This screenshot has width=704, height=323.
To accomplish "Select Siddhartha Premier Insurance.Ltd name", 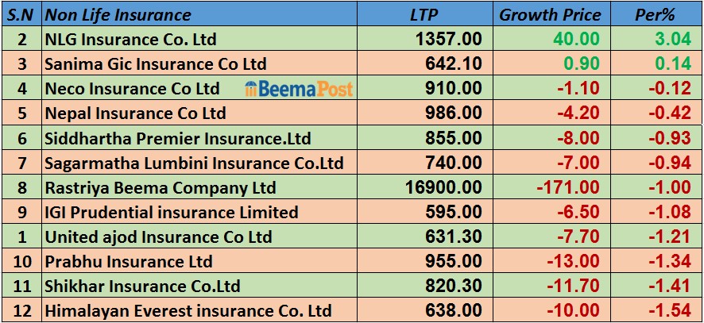I will [178, 138].
